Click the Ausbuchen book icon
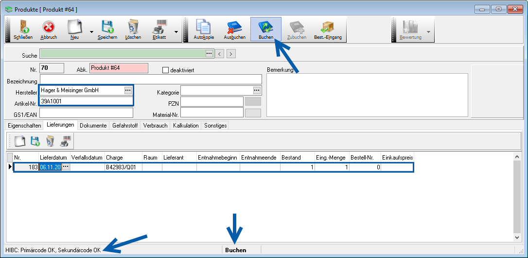This screenshot has height=258, width=528. 235,30
